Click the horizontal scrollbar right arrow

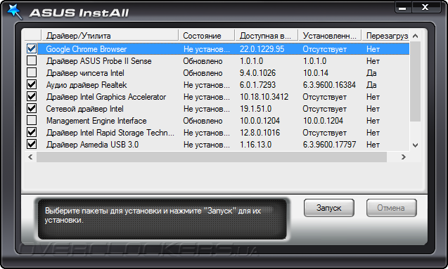[404, 157]
